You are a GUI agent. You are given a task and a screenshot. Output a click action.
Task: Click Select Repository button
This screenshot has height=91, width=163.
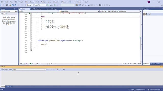(x=155, y=90)
